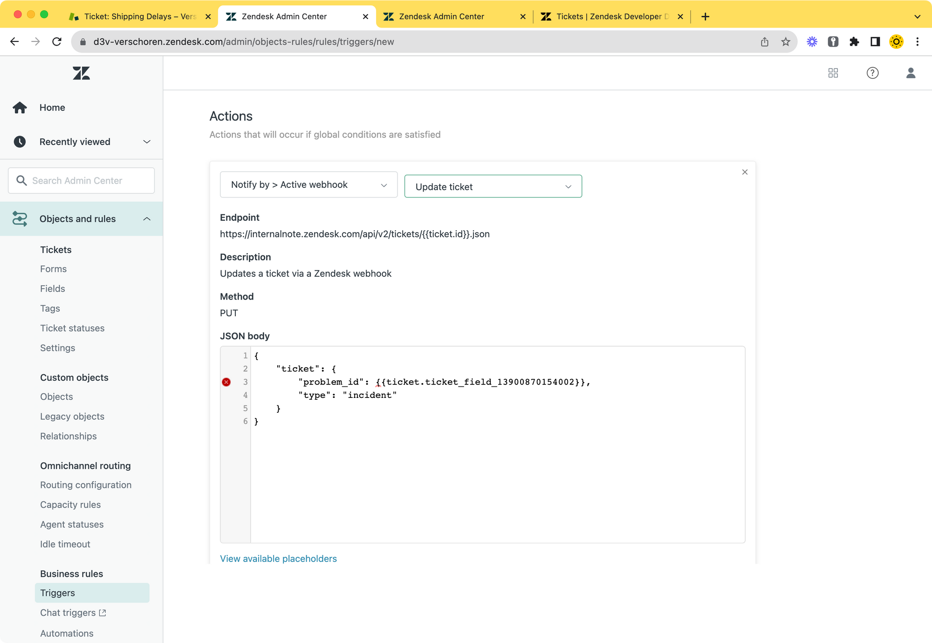Viewport: 932px width, 643px height.
Task: Click the browser reload icon
Action: coord(57,42)
